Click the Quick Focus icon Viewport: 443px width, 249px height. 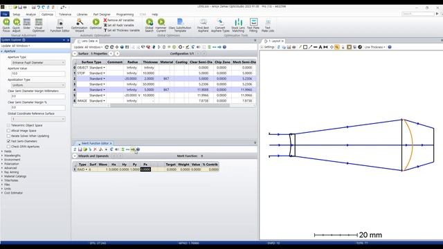(x=6, y=25)
